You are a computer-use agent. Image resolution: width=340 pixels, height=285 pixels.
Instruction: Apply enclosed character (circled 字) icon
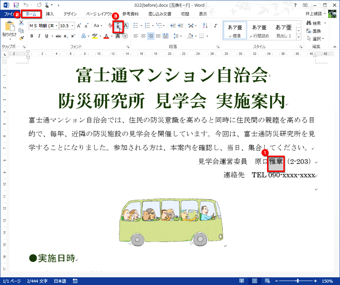[125, 36]
